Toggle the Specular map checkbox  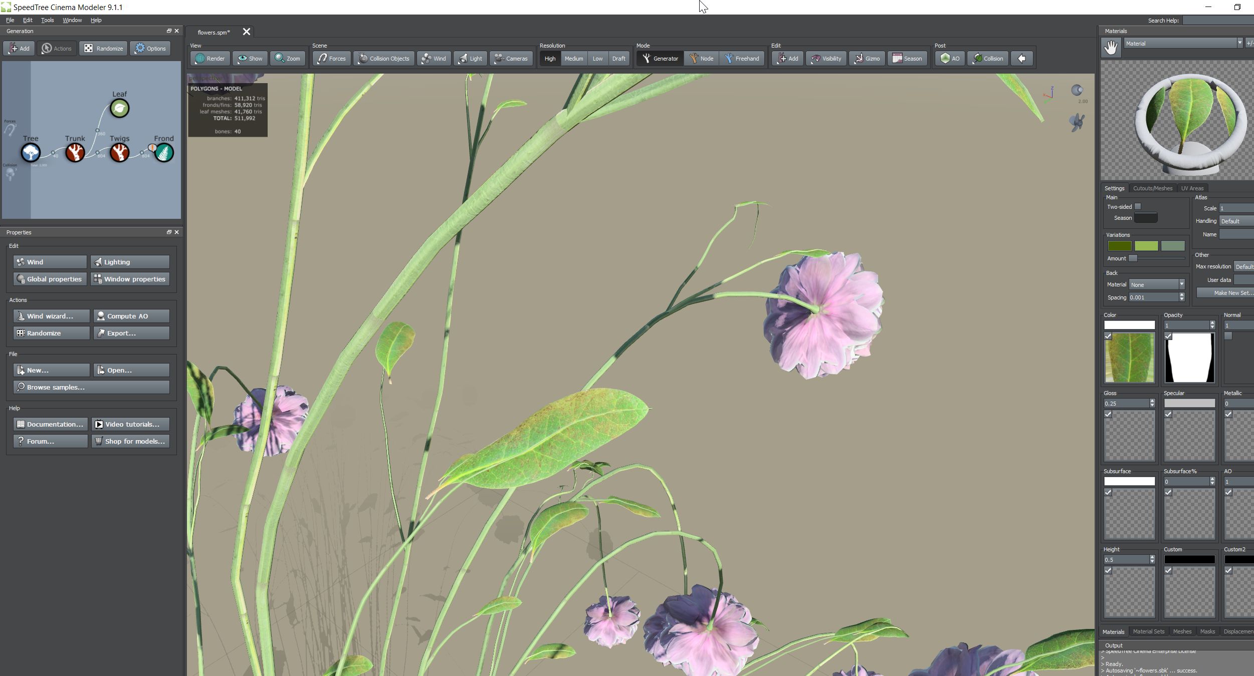click(1168, 414)
